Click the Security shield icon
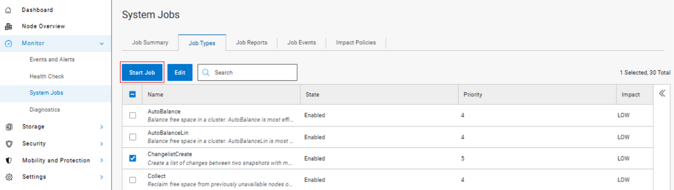The height and width of the screenshot is (190, 674). 9,144
